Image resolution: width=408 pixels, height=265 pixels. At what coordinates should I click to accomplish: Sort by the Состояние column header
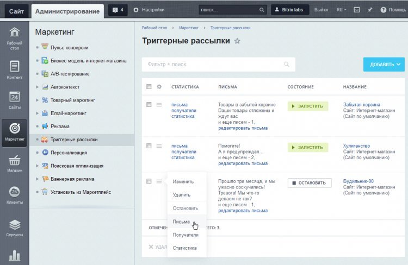coord(300,87)
